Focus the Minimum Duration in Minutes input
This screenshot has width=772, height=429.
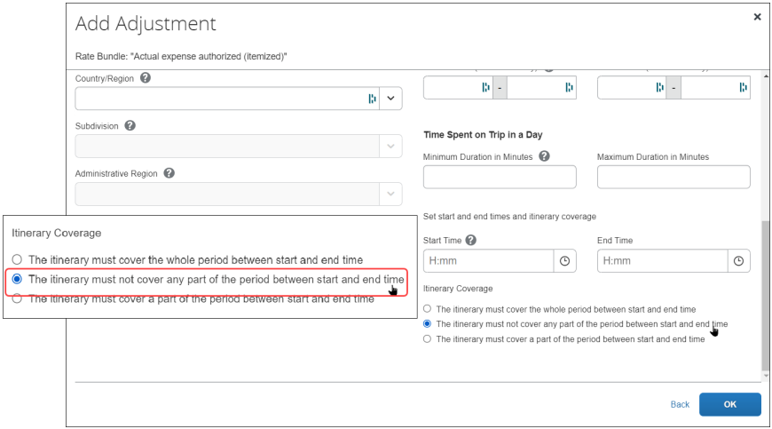[x=500, y=177]
